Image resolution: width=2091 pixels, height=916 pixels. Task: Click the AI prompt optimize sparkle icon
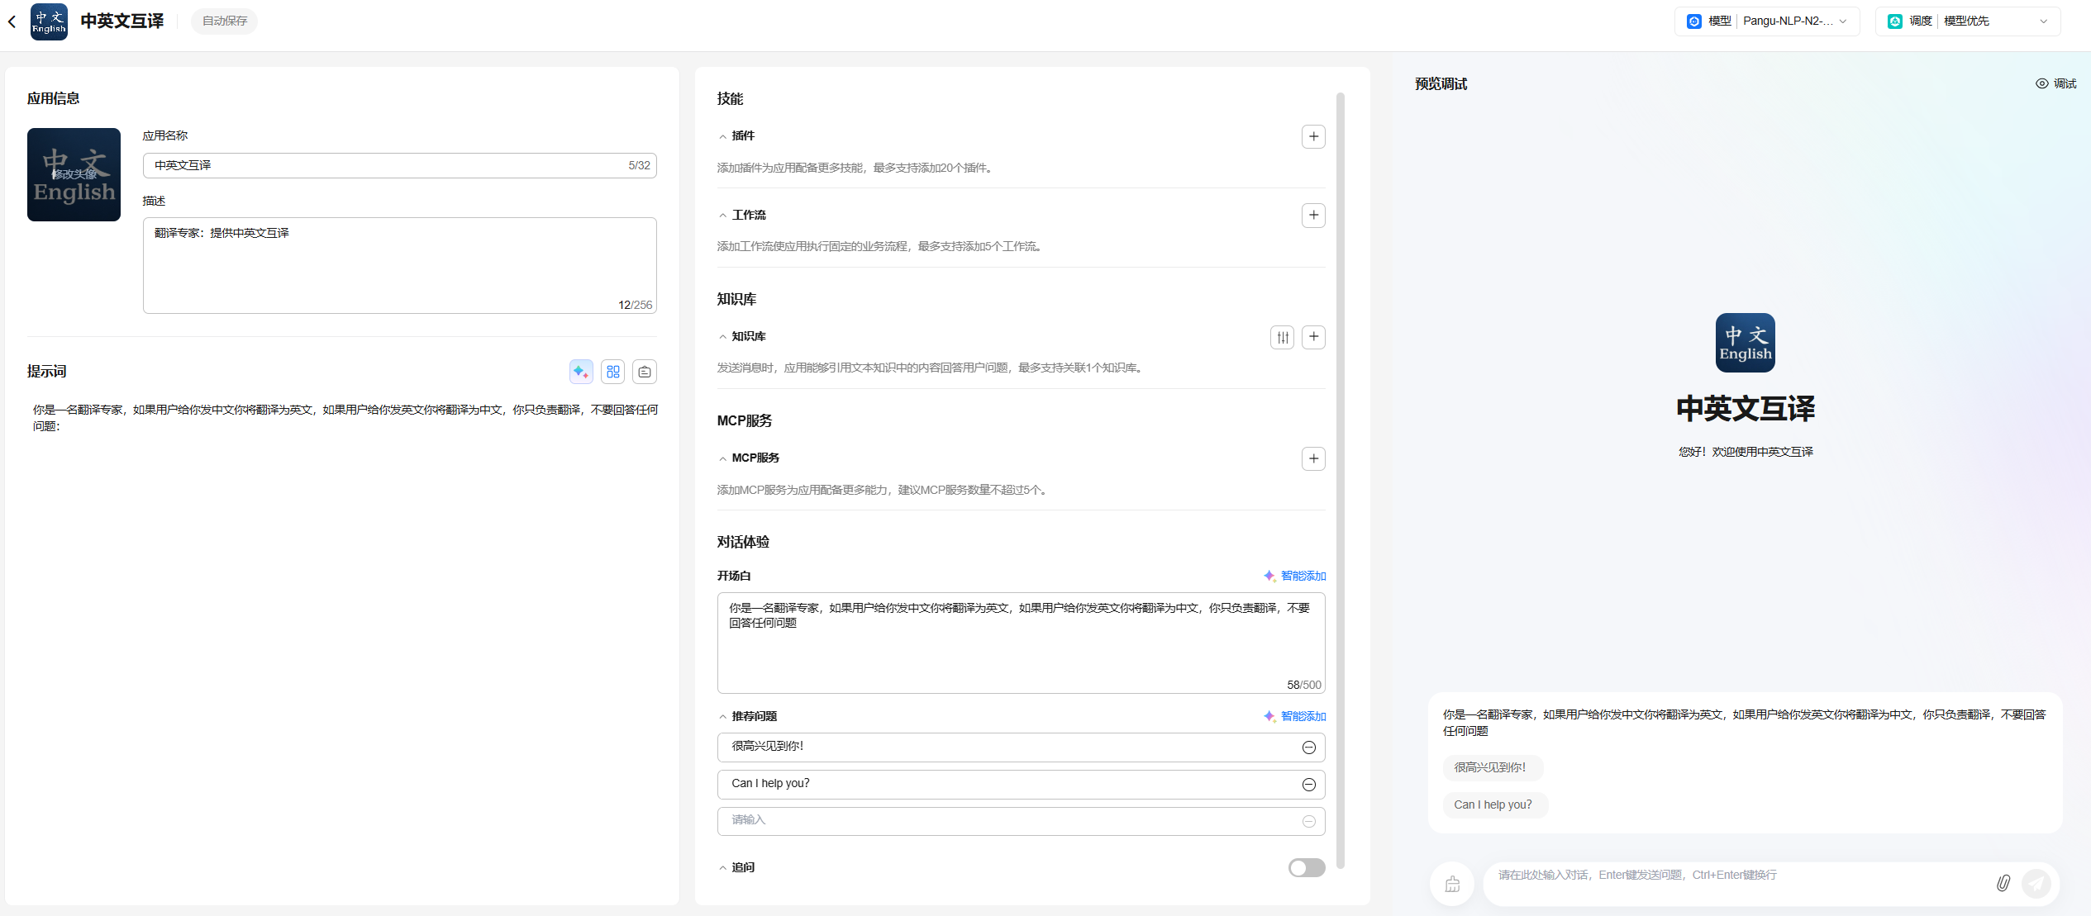[581, 372]
